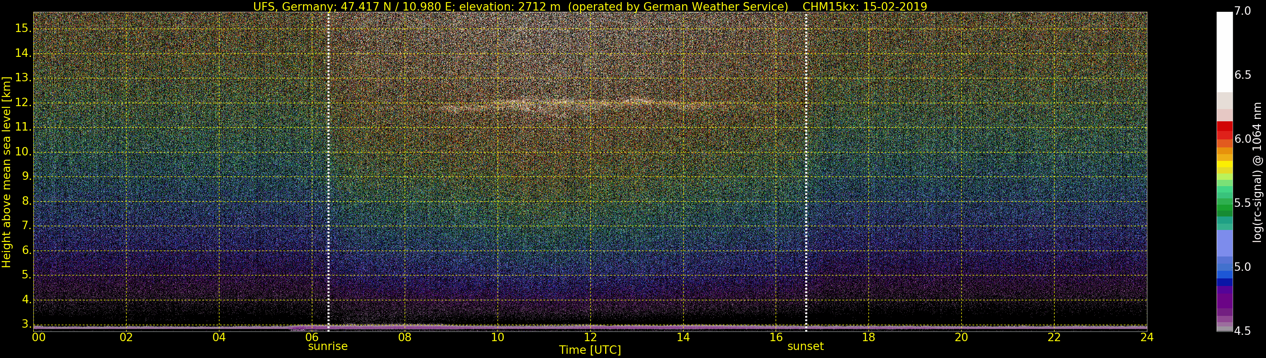The width and height of the screenshot is (1266, 358).
Task: Click the 'Height above mean sea level [km]' label
Action: (6, 172)
